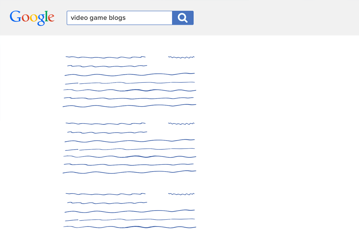Click the third line of the second result
Screen dimensions: 359x248
[130, 141]
